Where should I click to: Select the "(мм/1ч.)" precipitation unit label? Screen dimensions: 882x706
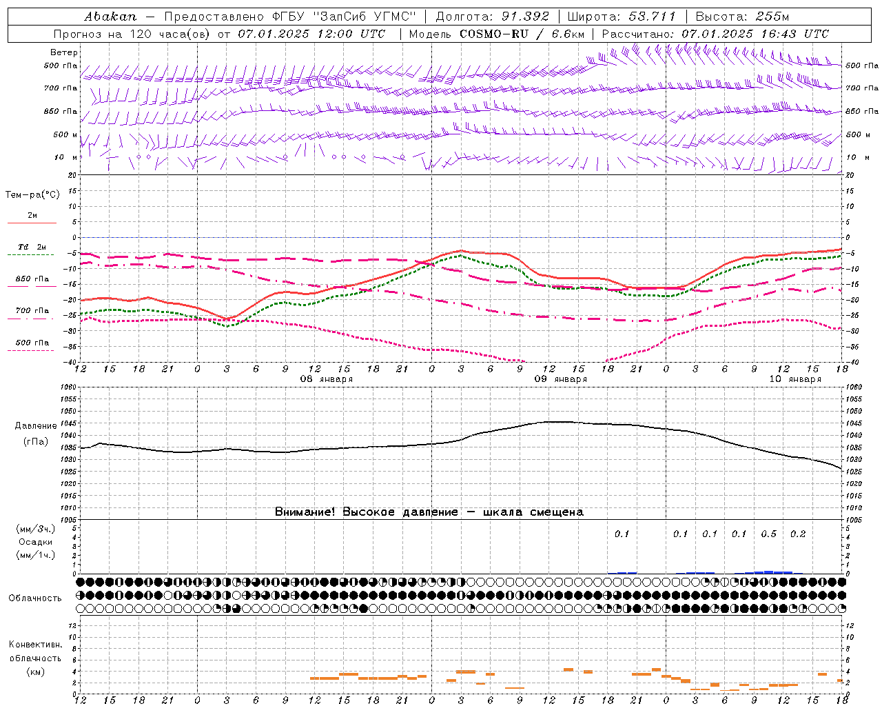point(35,555)
